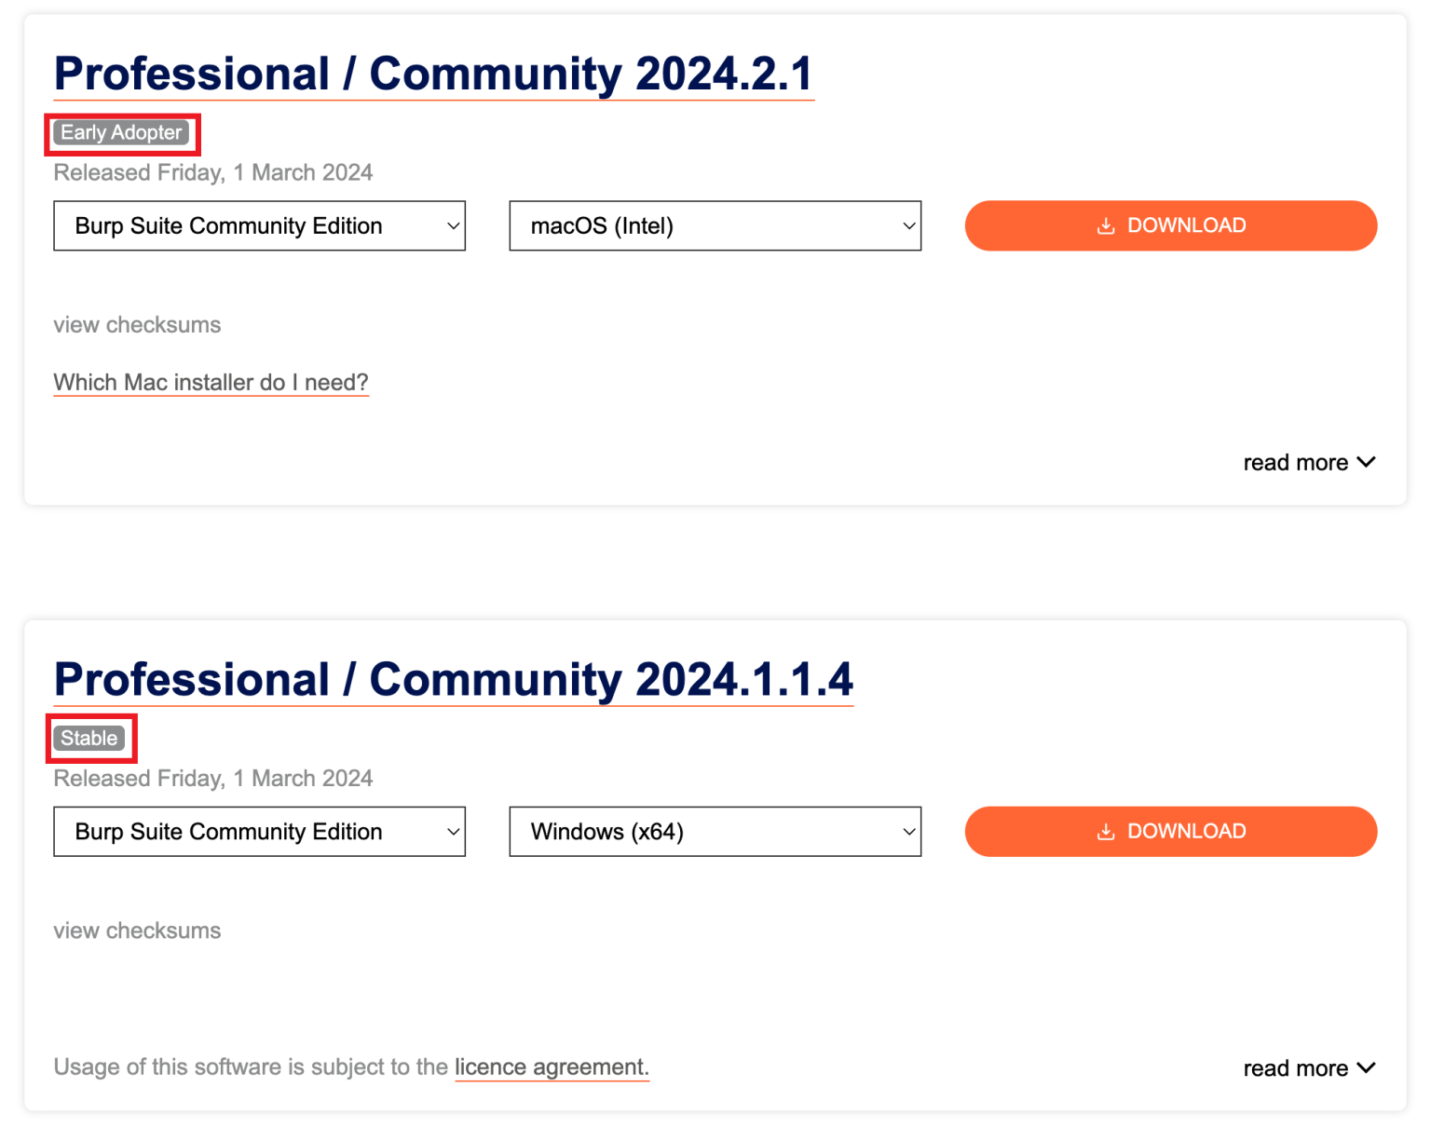Open edition dropdown for version 2024.2.1
The width and height of the screenshot is (1431, 1128).
coord(259,226)
